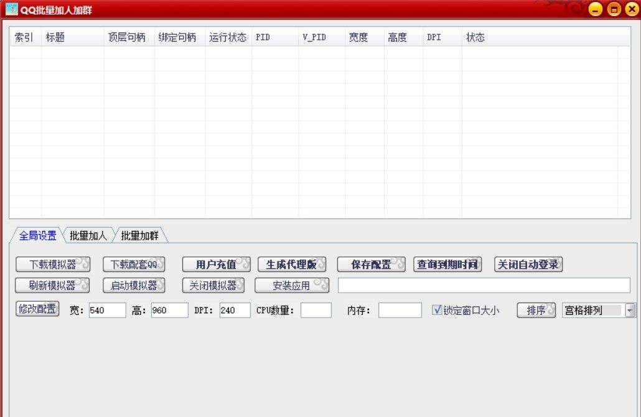Open 用户充值 recharge button
Screen dimensions: 641x417
[216, 265]
